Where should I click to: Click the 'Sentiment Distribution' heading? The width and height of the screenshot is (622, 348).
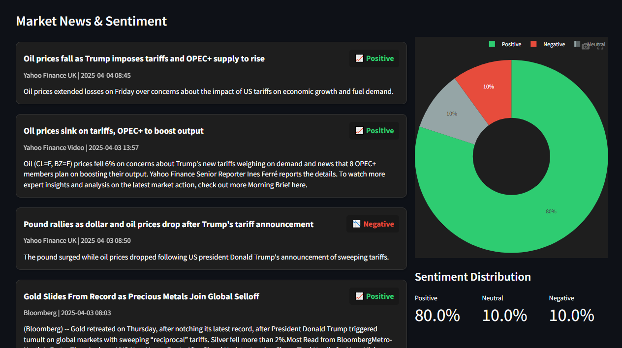click(x=472, y=277)
